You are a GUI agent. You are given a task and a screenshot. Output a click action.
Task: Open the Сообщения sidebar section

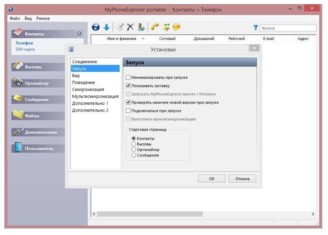[x=38, y=100]
